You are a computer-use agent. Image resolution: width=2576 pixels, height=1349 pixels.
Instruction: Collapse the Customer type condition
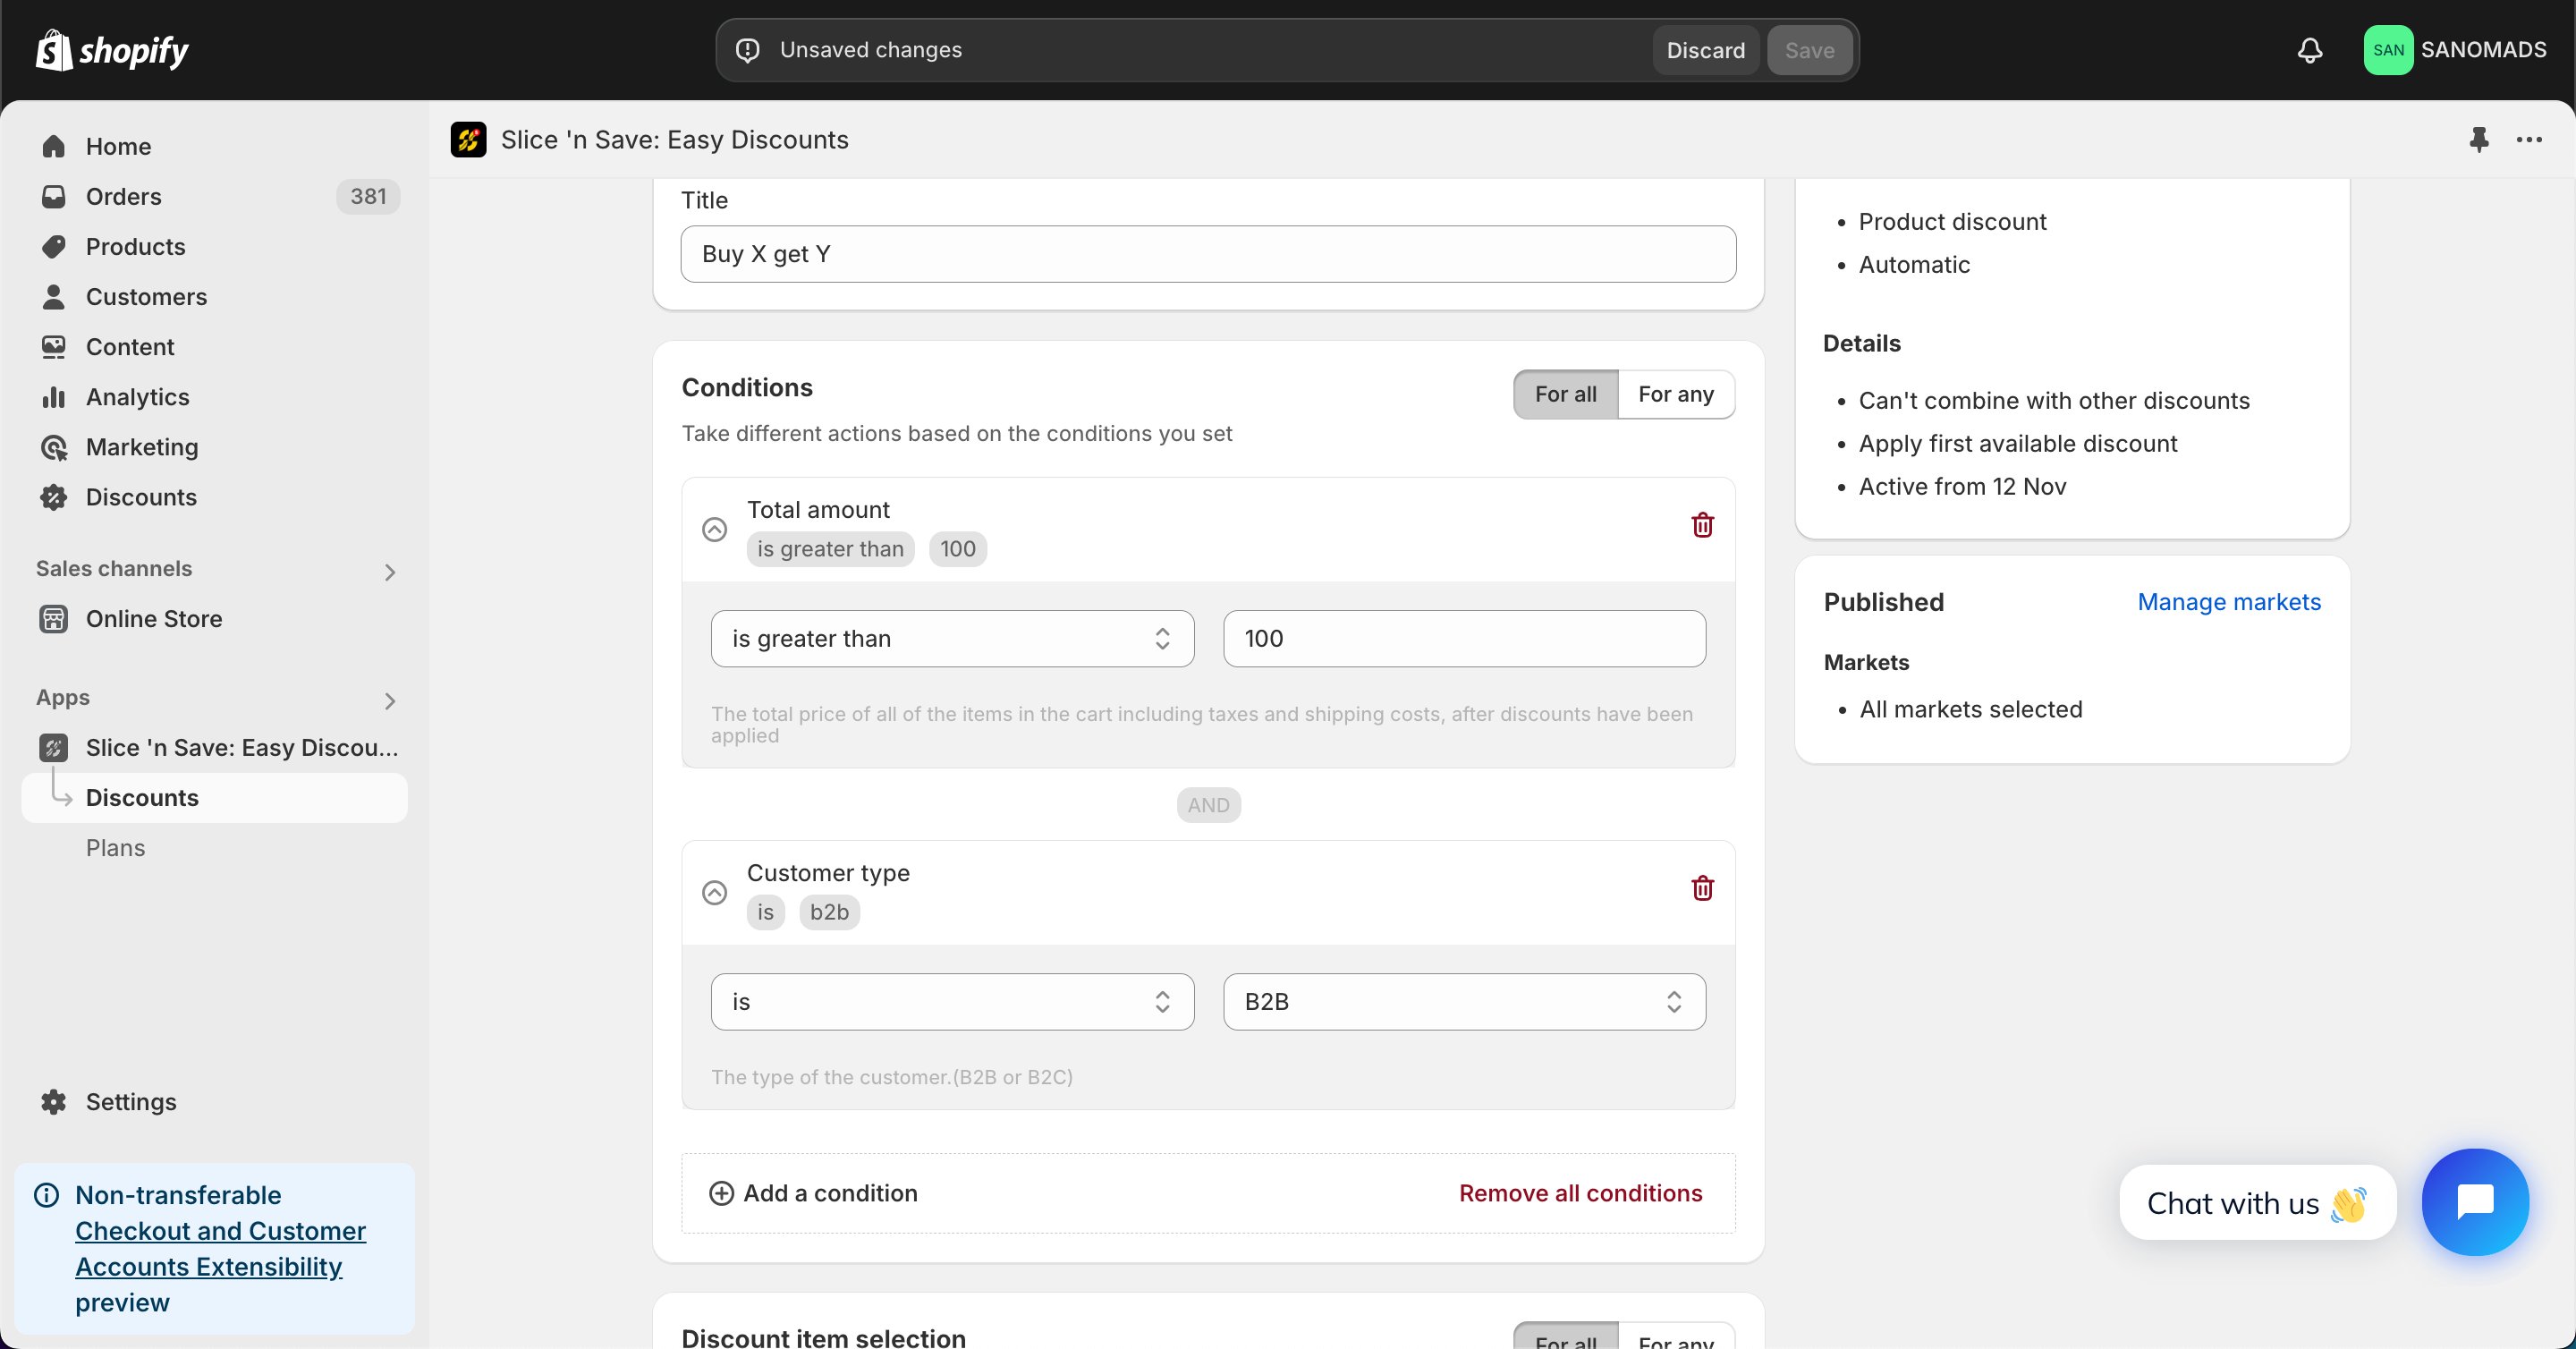(714, 892)
